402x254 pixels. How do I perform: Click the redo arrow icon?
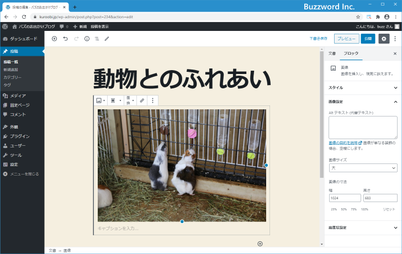click(76, 39)
